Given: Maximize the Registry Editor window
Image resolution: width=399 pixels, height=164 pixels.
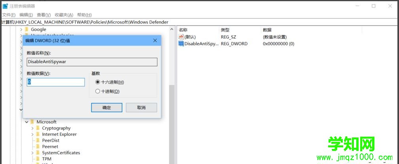Looking at the screenshot, I should coord(374,6).
